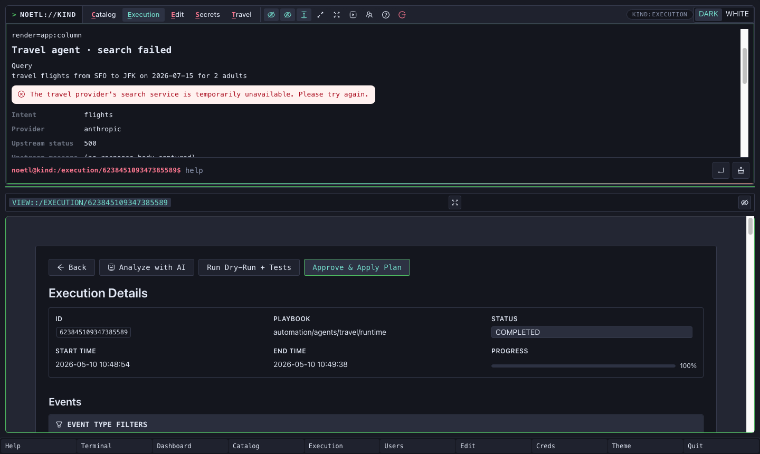Image resolution: width=760 pixels, height=454 pixels.
Task: Open the Catalog menu tab
Action: pos(103,15)
